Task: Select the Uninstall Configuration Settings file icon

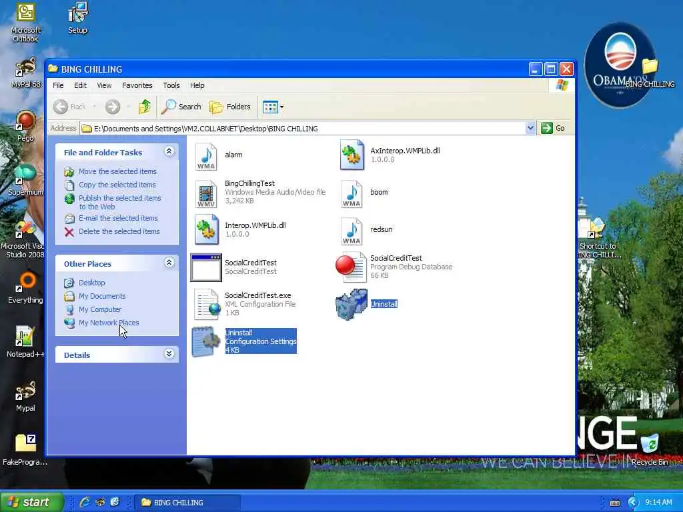Action: coord(206,342)
